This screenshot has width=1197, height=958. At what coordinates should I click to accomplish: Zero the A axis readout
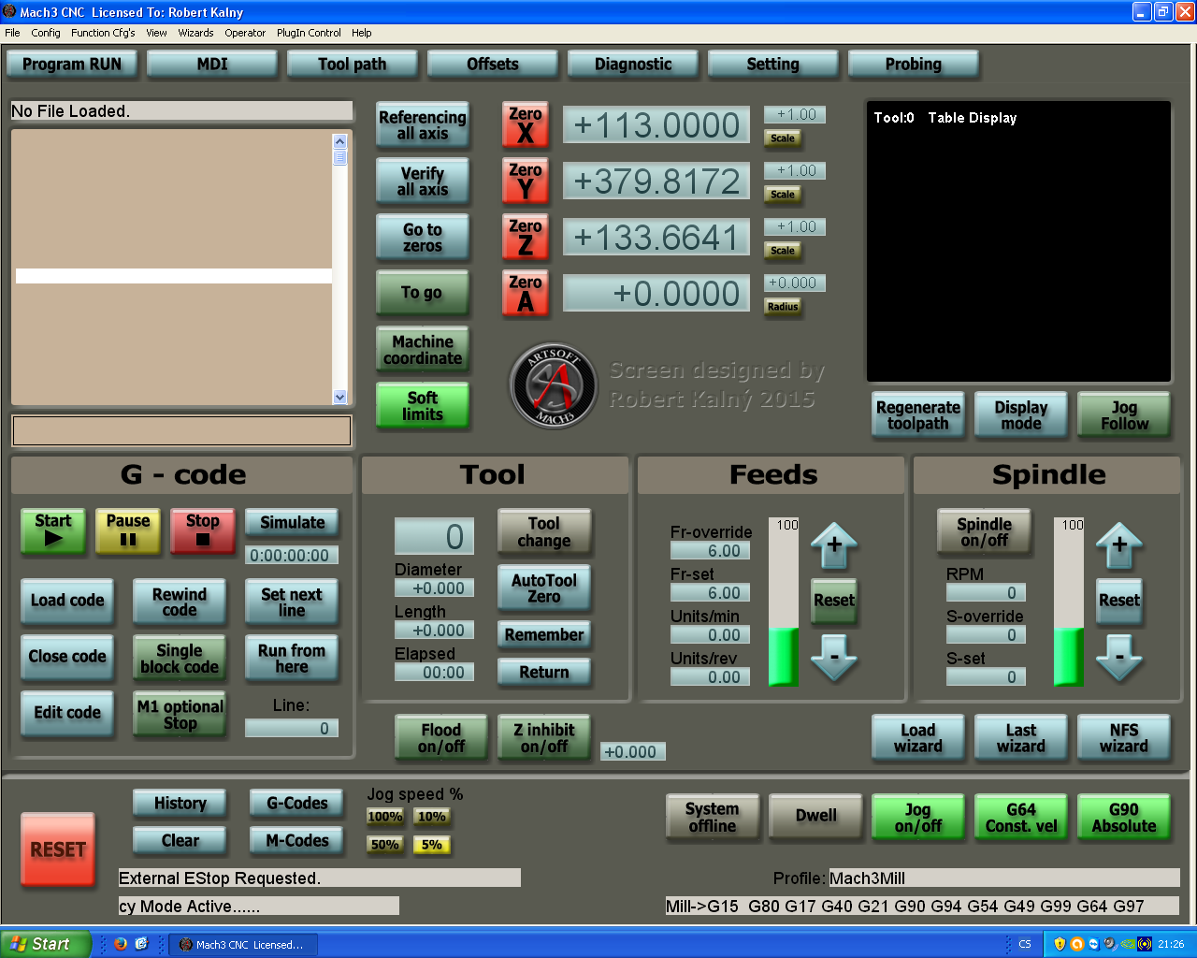[x=525, y=294]
